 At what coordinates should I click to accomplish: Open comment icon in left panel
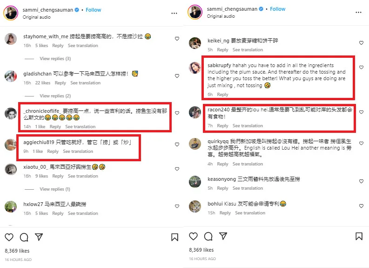click(x=24, y=237)
